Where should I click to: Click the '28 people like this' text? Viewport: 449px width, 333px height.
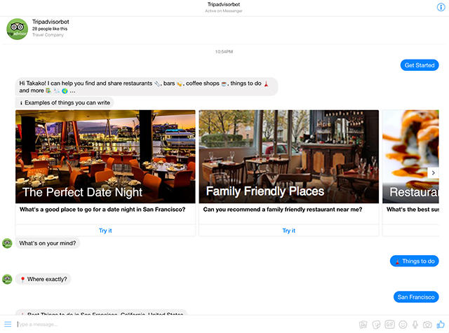pyautogui.click(x=50, y=29)
